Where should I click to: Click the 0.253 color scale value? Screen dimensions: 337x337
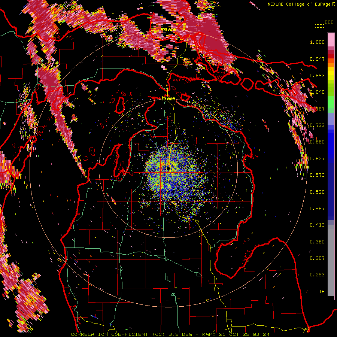(317, 275)
